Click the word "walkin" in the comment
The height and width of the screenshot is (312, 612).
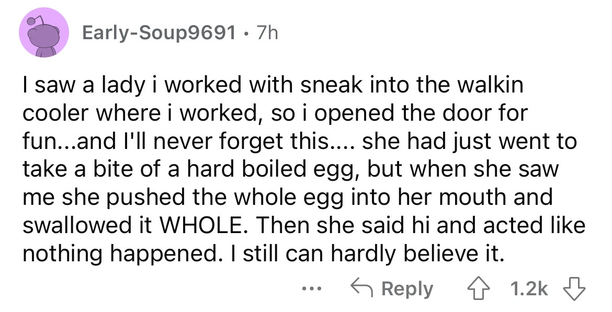(493, 86)
